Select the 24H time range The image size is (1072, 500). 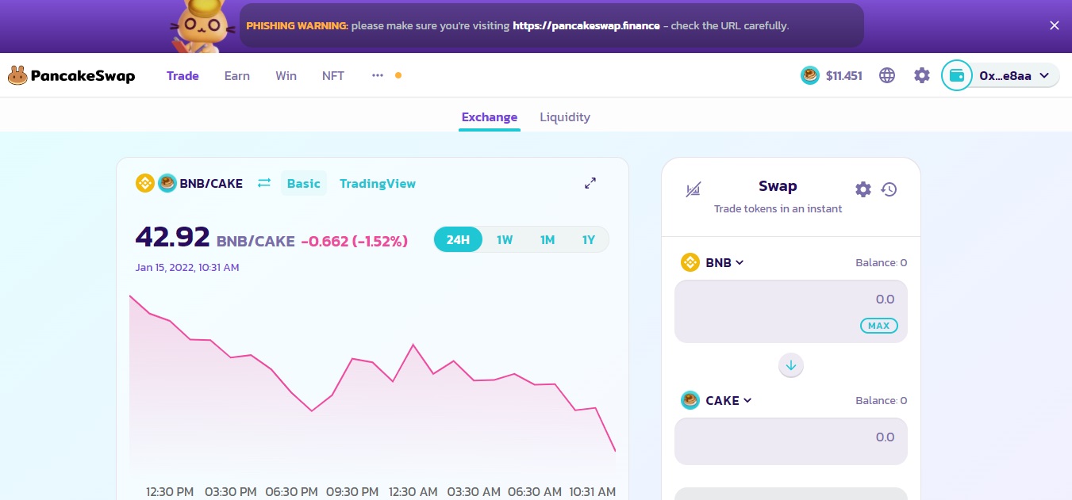(x=458, y=239)
